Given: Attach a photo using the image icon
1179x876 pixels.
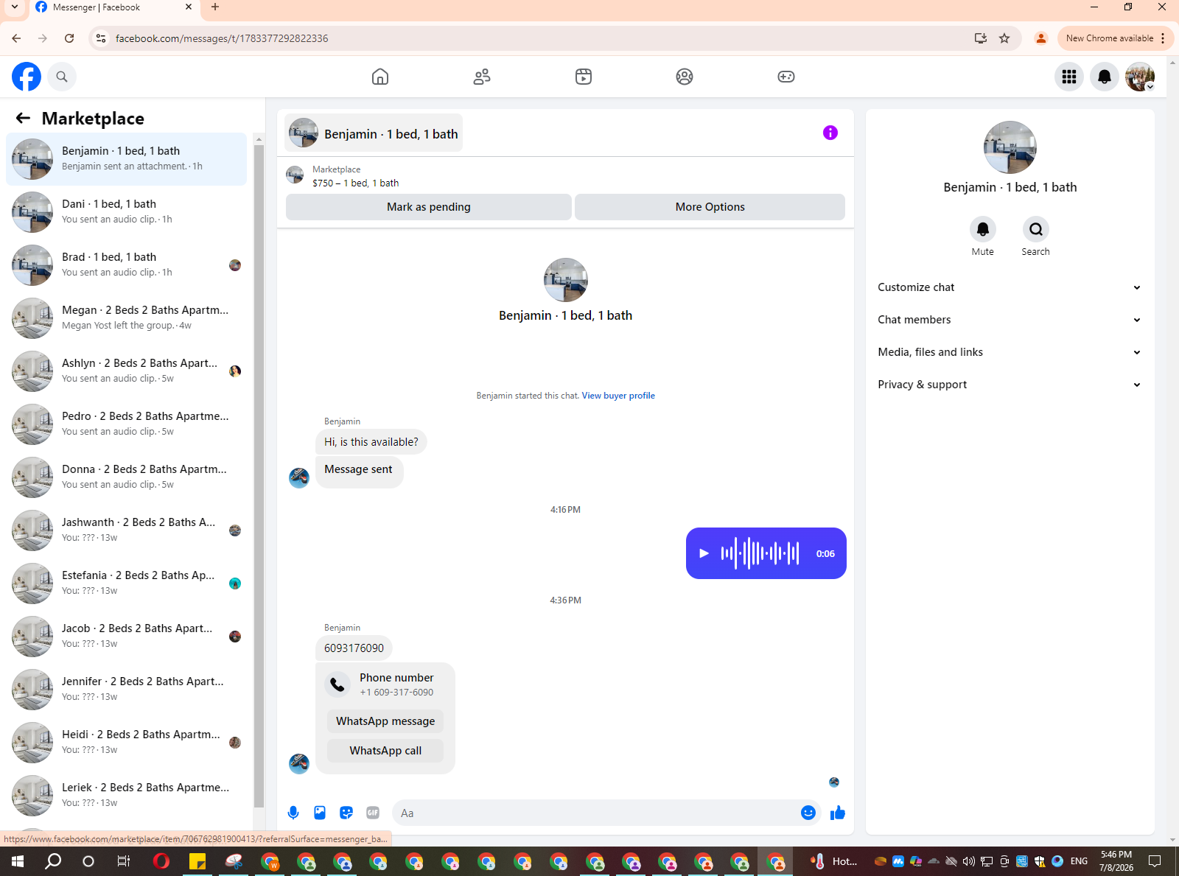Looking at the screenshot, I should (x=320, y=813).
